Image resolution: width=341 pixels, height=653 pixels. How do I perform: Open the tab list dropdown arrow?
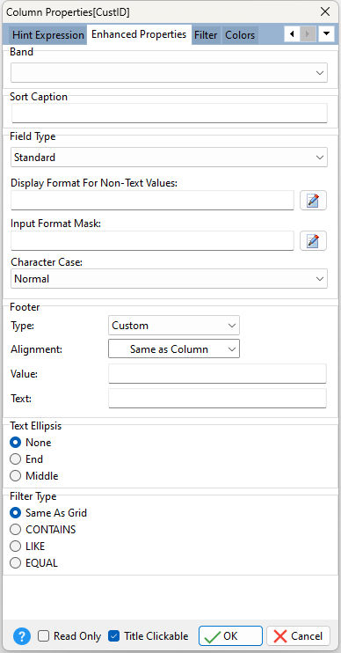tap(326, 34)
